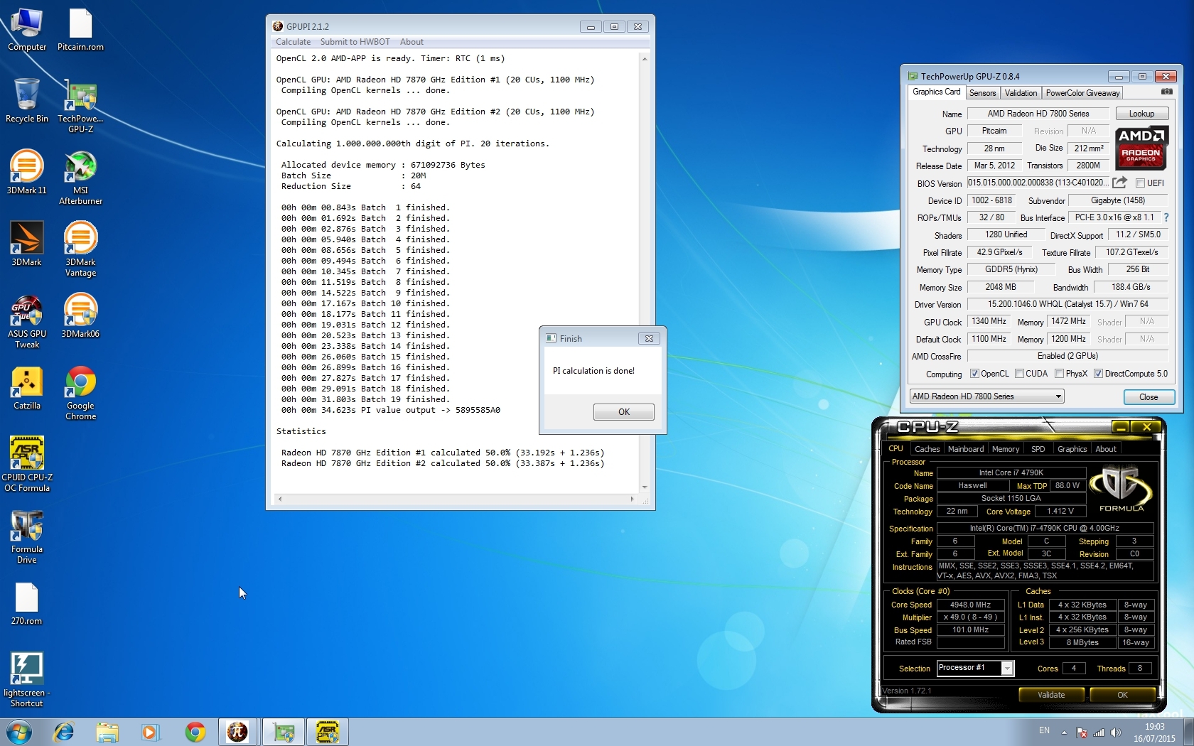
Task: Take a GPU-Z screenshot with camera icon
Action: click(x=1166, y=92)
